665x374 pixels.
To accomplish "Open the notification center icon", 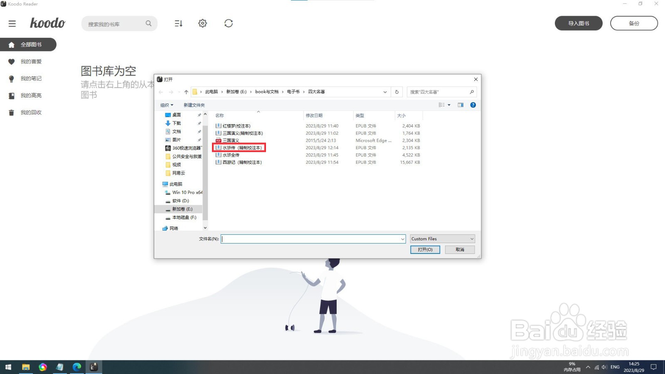I will 653,367.
